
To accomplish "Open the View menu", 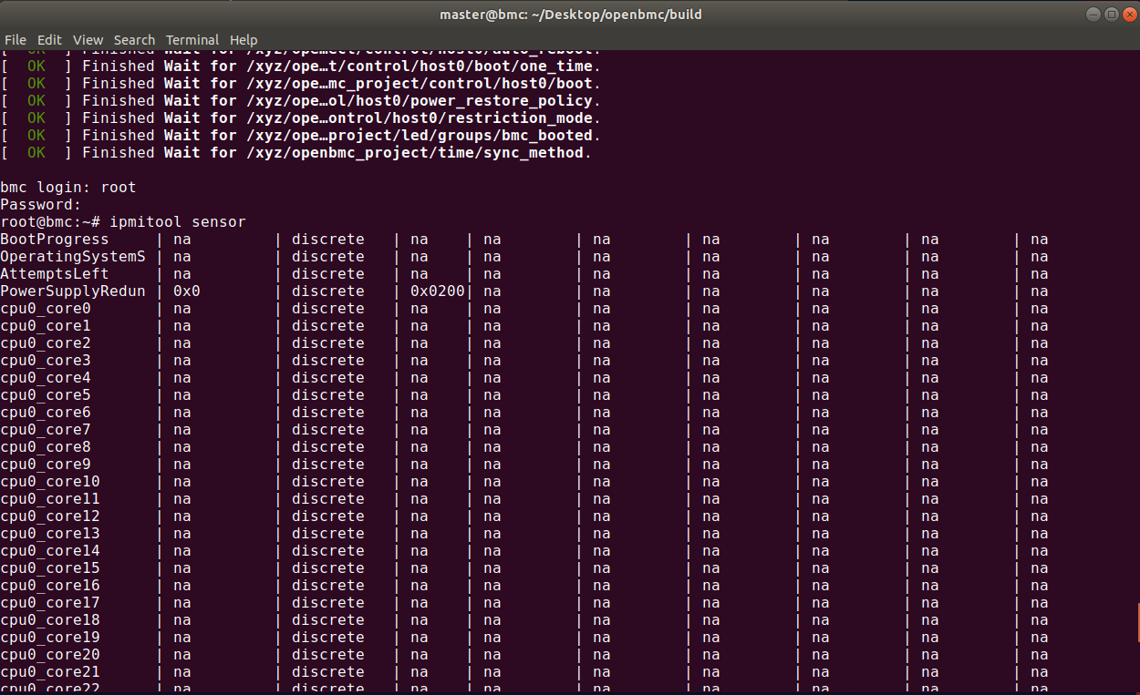I will [88, 39].
